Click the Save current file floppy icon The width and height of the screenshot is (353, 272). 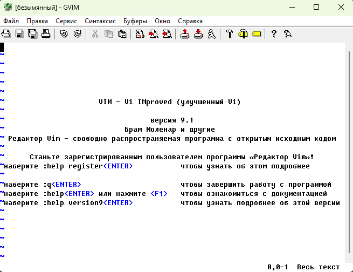click(x=19, y=34)
